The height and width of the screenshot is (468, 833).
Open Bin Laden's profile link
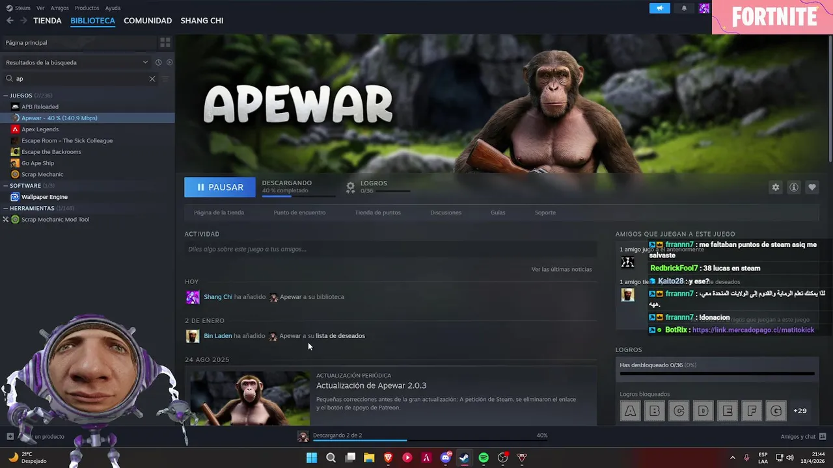[217, 336]
